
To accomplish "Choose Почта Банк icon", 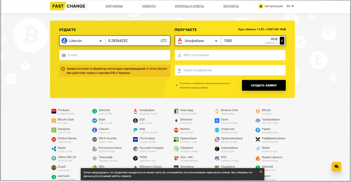I will coord(135,140).
